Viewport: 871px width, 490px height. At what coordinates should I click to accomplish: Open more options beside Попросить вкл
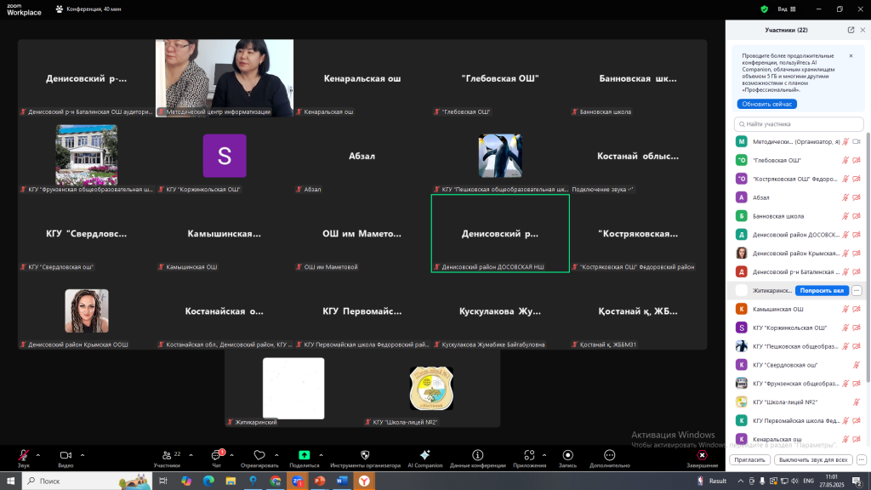(x=857, y=291)
